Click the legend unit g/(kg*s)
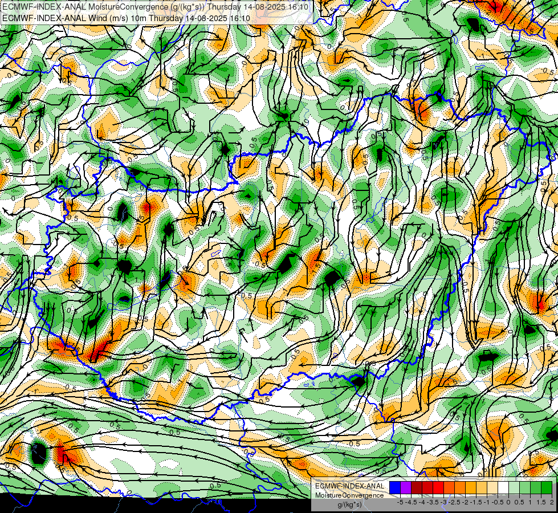 349,504
